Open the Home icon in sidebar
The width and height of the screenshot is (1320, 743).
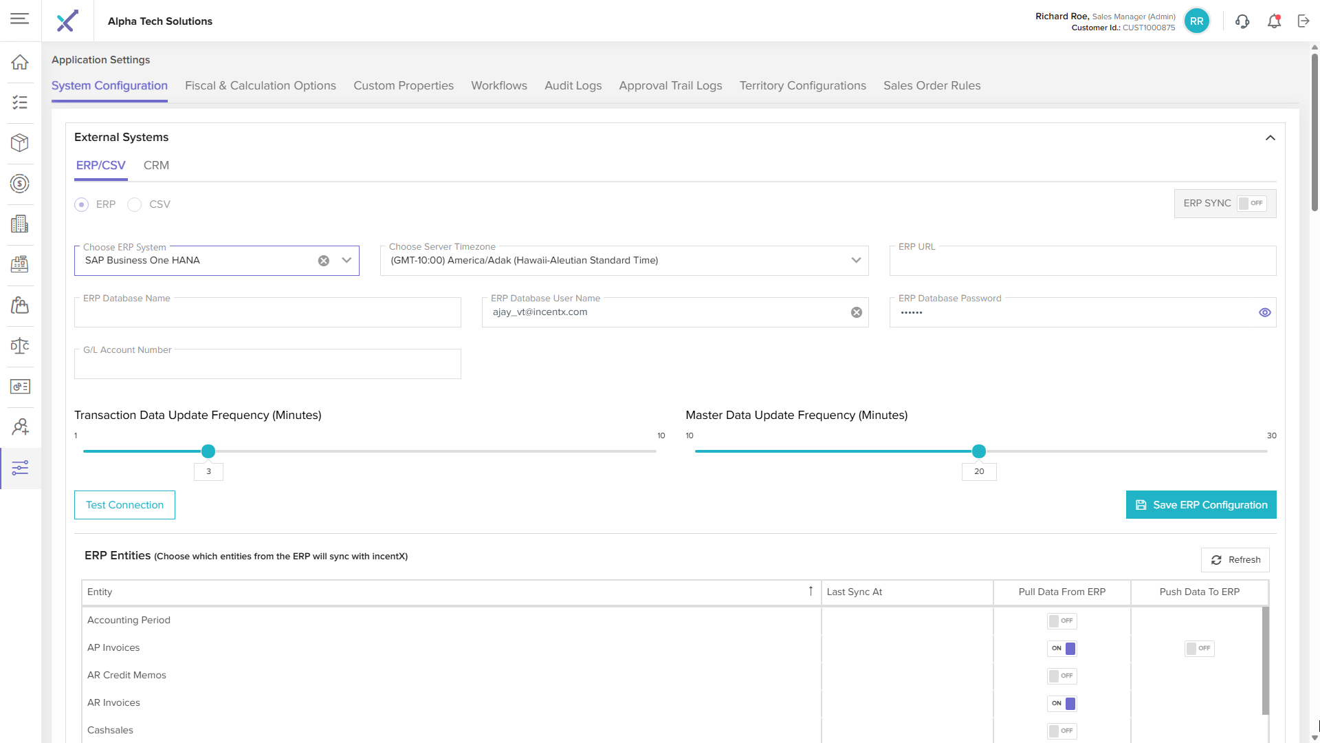click(x=20, y=62)
